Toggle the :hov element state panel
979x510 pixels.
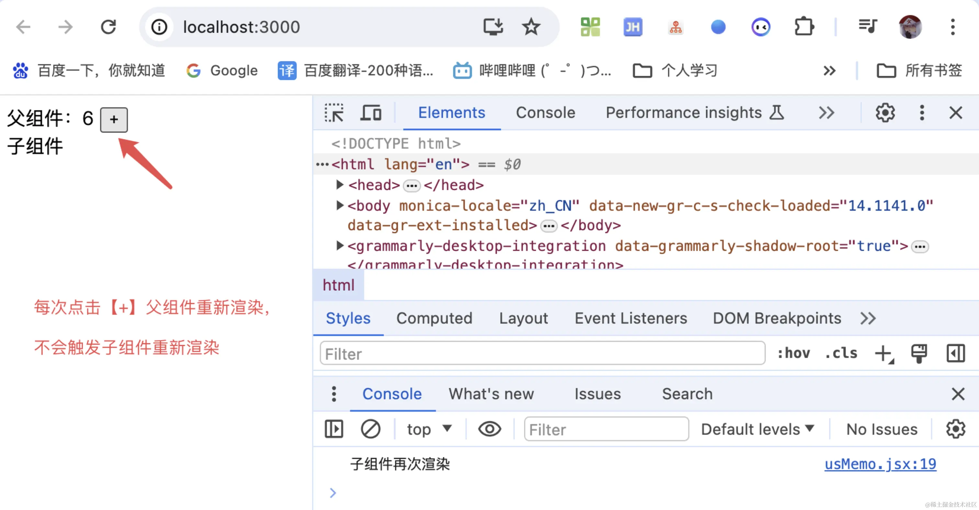(x=793, y=353)
